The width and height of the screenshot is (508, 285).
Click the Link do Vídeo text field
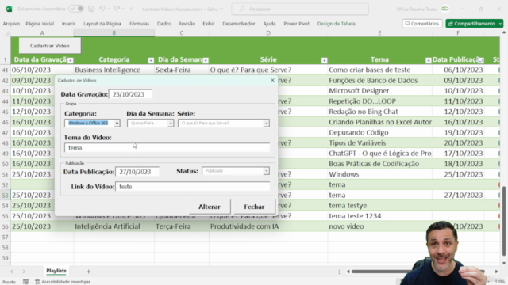point(192,187)
